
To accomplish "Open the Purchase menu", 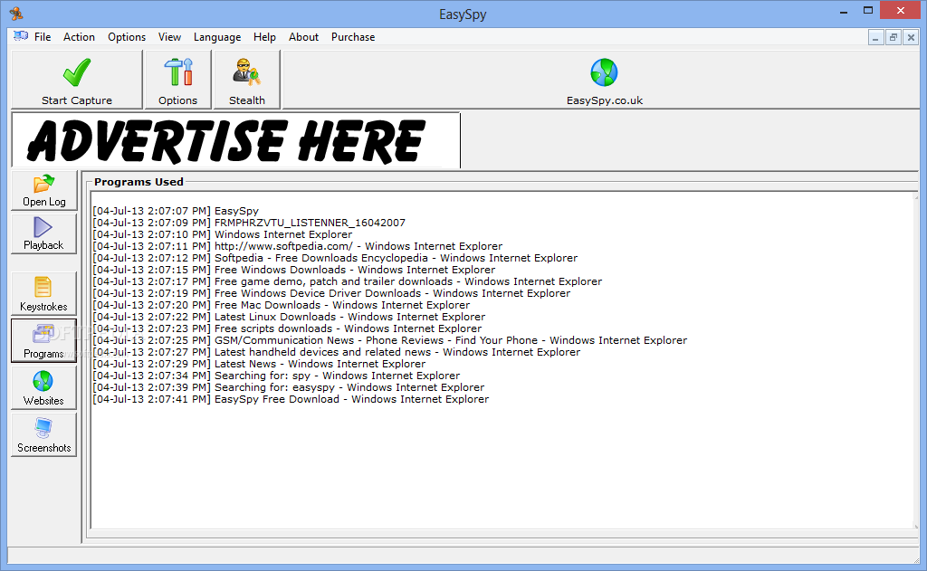I will point(353,36).
